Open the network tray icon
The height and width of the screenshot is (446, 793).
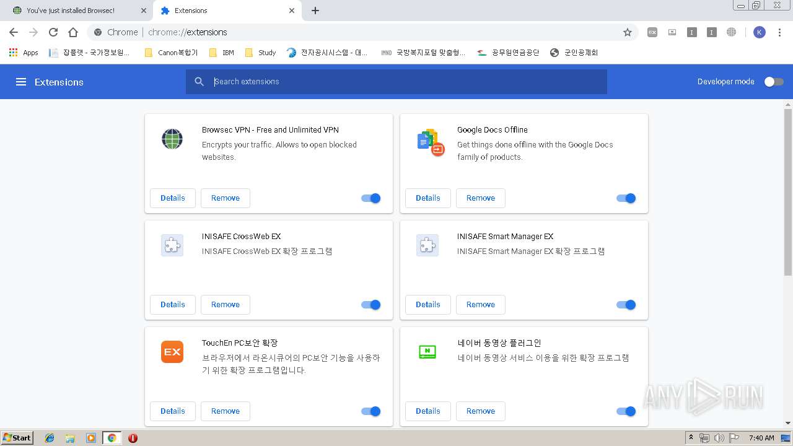click(x=704, y=438)
